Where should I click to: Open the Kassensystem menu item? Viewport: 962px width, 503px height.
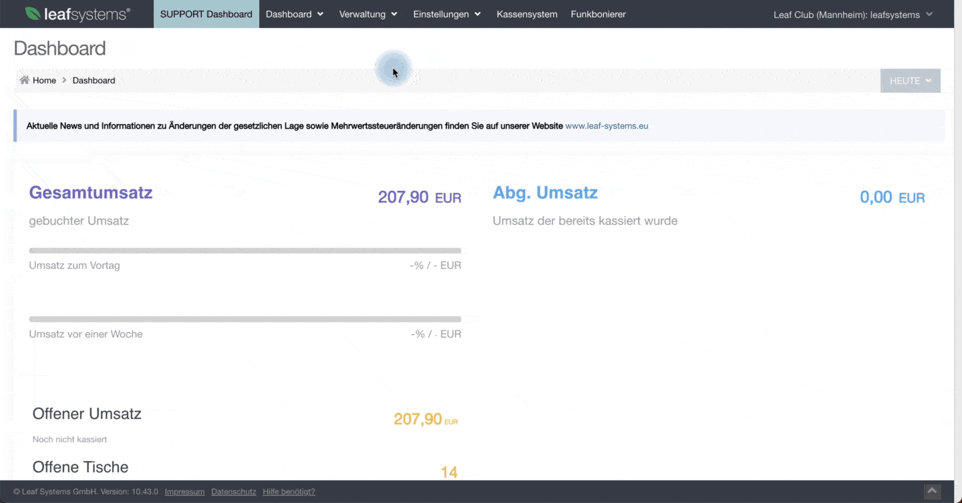click(526, 13)
